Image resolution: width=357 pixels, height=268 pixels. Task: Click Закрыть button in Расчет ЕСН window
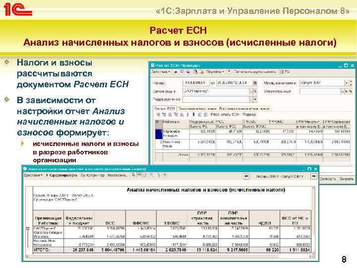tap(346, 179)
